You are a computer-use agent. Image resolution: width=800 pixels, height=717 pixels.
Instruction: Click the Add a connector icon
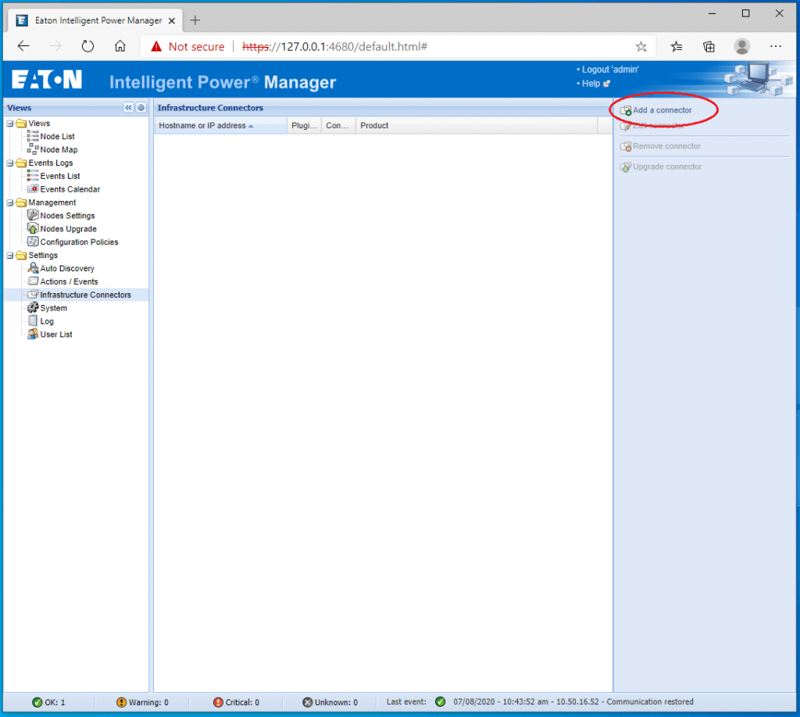pyautogui.click(x=626, y=110)
